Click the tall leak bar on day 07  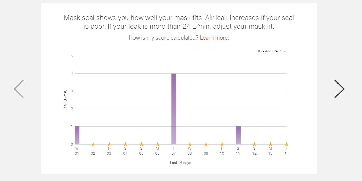point(174,109)
